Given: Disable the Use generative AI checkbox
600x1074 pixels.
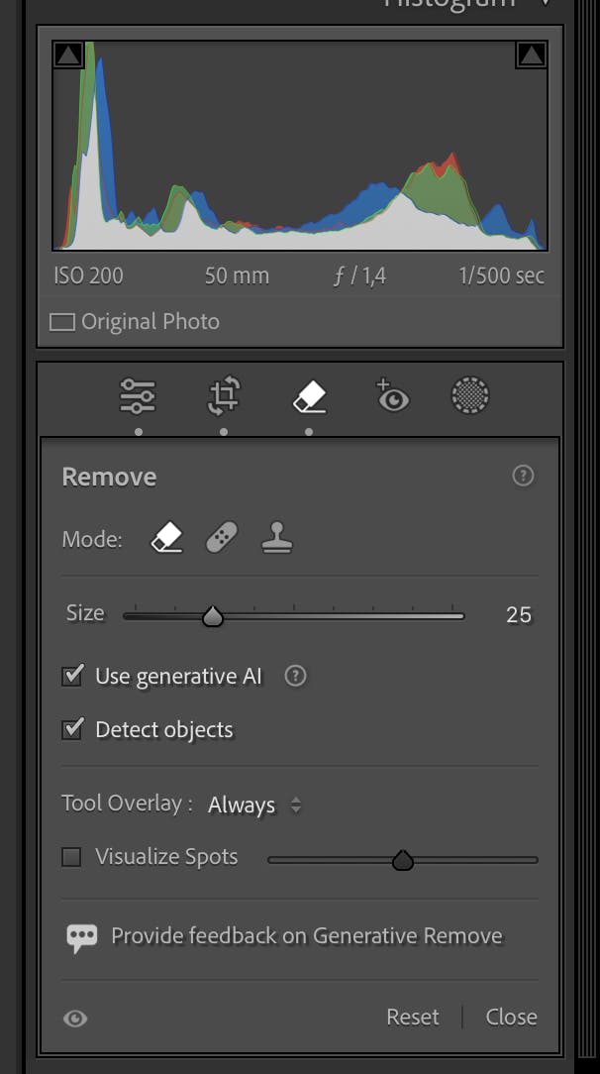Looking at the screenshot, I should [x=72, y=675].
